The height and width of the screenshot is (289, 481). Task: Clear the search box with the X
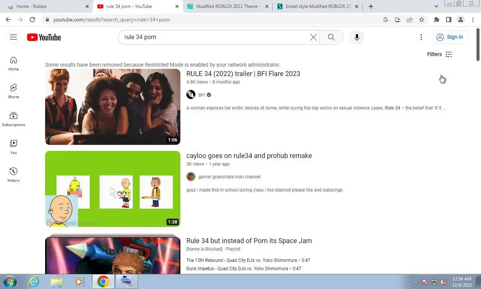coord(313,37)
